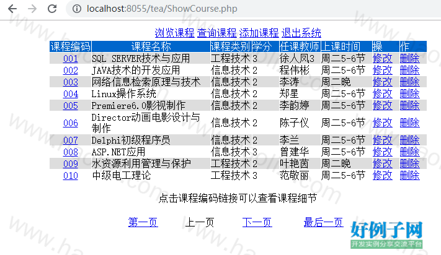Click 删除 for Premiere6.0影视制作 row
Image resolution: width=441 pixels, height=255 pixels.
[409, 106]
